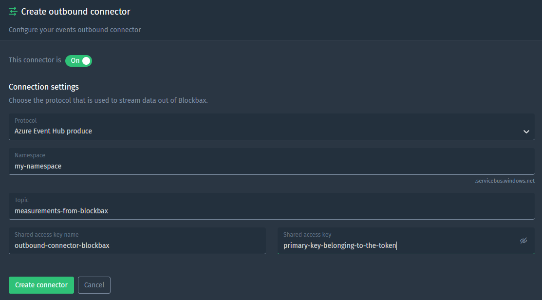Click the Create connector button
Image resolution: width=542 pixels, height=300 pixels.
[x=41, y=285]
